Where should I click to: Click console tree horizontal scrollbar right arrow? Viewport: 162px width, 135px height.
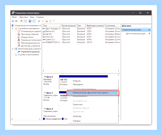pos(39,119)
